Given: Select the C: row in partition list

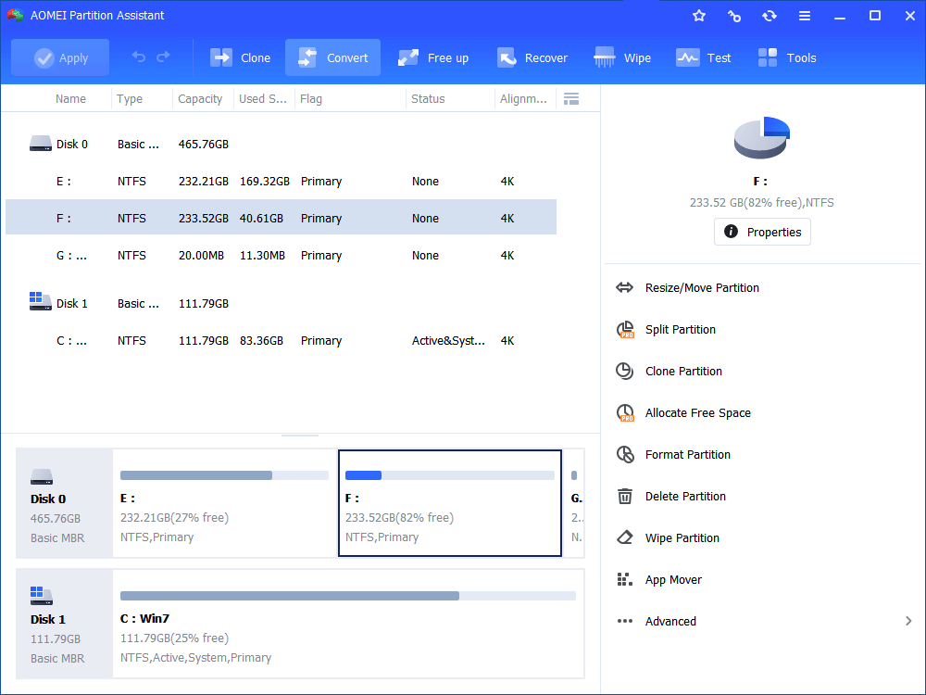Looking at the screenshot, I should [x=278, y=341].
